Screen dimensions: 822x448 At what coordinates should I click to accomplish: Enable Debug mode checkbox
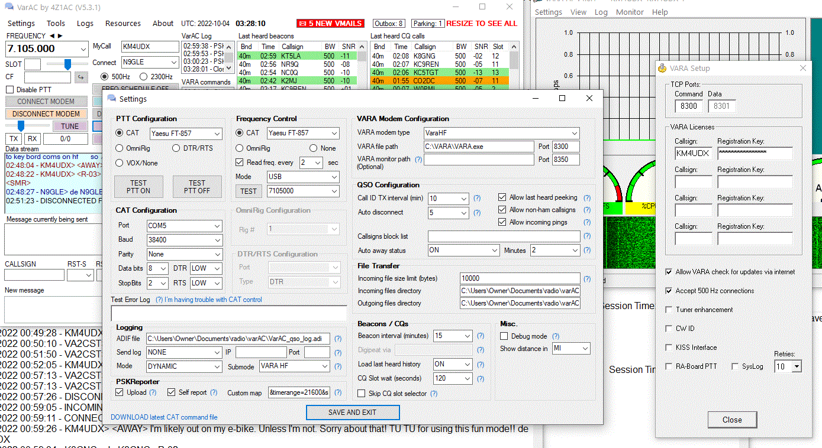tap(504, 336)
